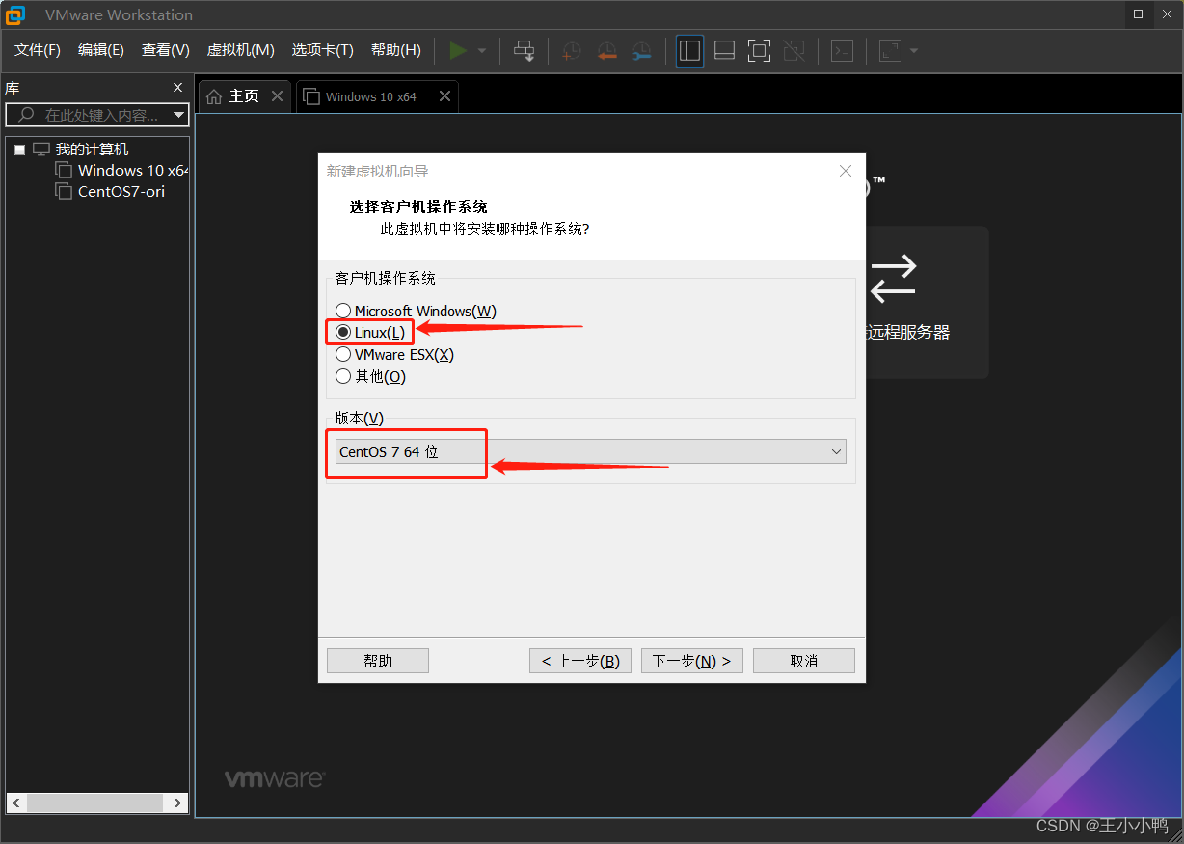
Task: Open the 帮助(H) menu
Action: tap(396, 50)
